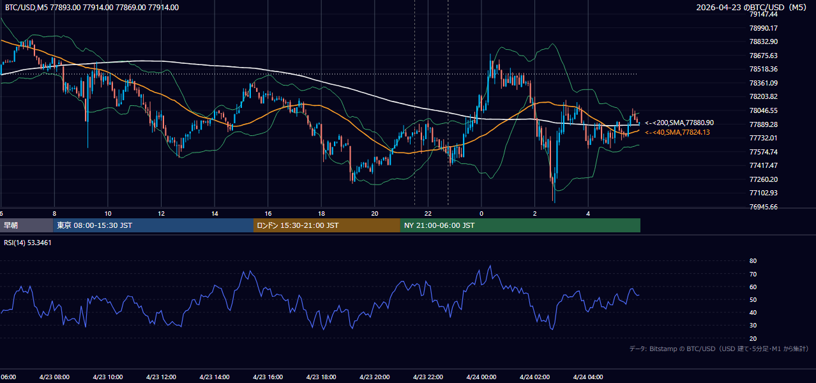Click the RSI scale value 60
The width and height of the screenshot is (816, 383).
pyautogui.click(x=753, y=287)
